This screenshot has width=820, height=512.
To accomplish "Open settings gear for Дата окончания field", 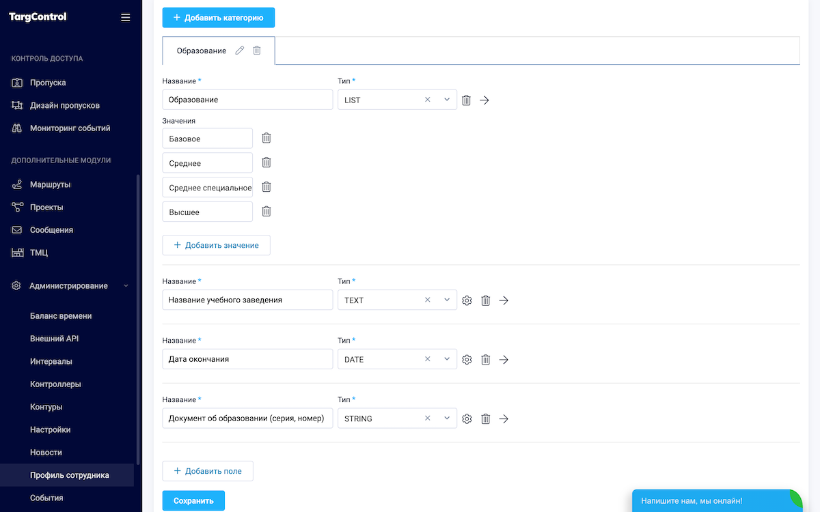I will 467,360.
